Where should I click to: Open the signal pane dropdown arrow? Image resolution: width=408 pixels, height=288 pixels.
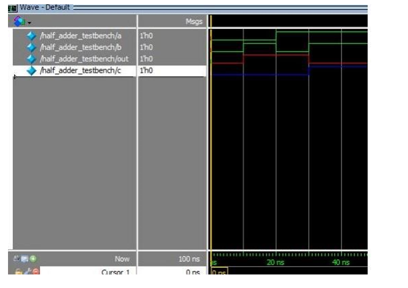[x=29, y=23]
